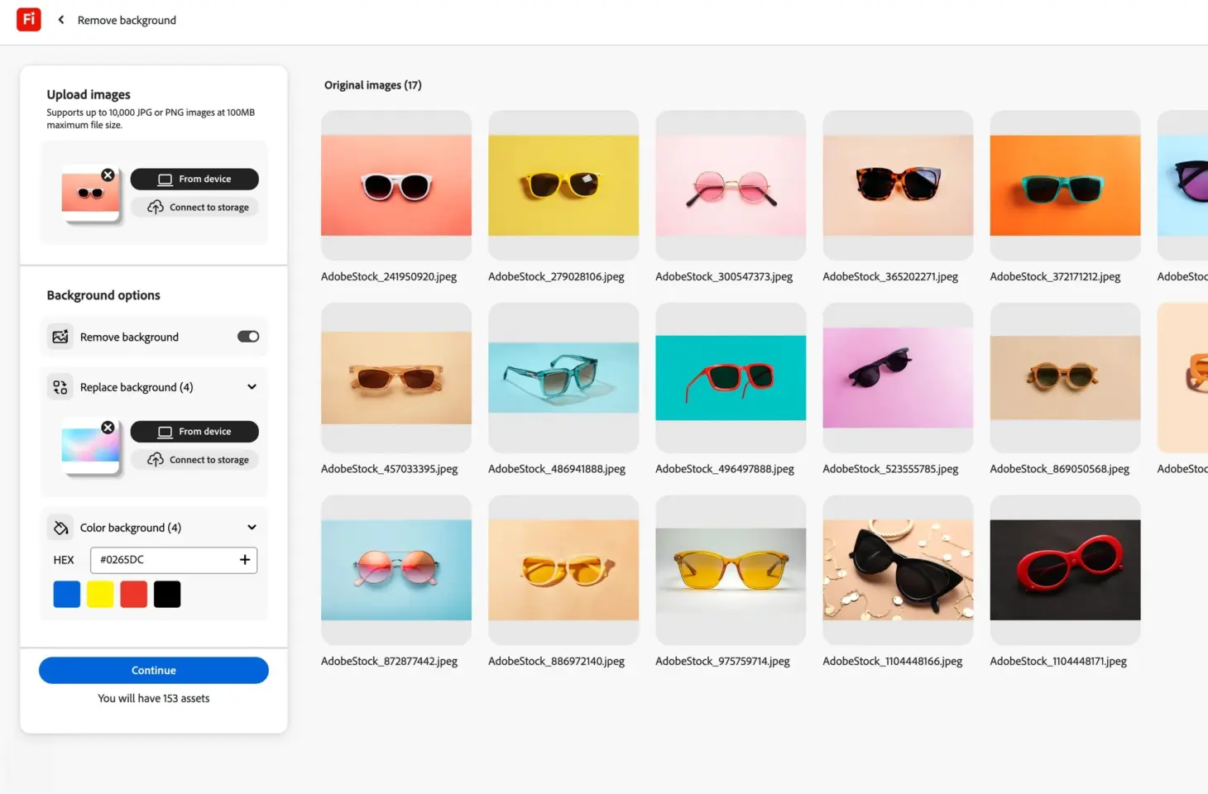
Task: Collapse the Color background section
Action: (x=252, y=527)
